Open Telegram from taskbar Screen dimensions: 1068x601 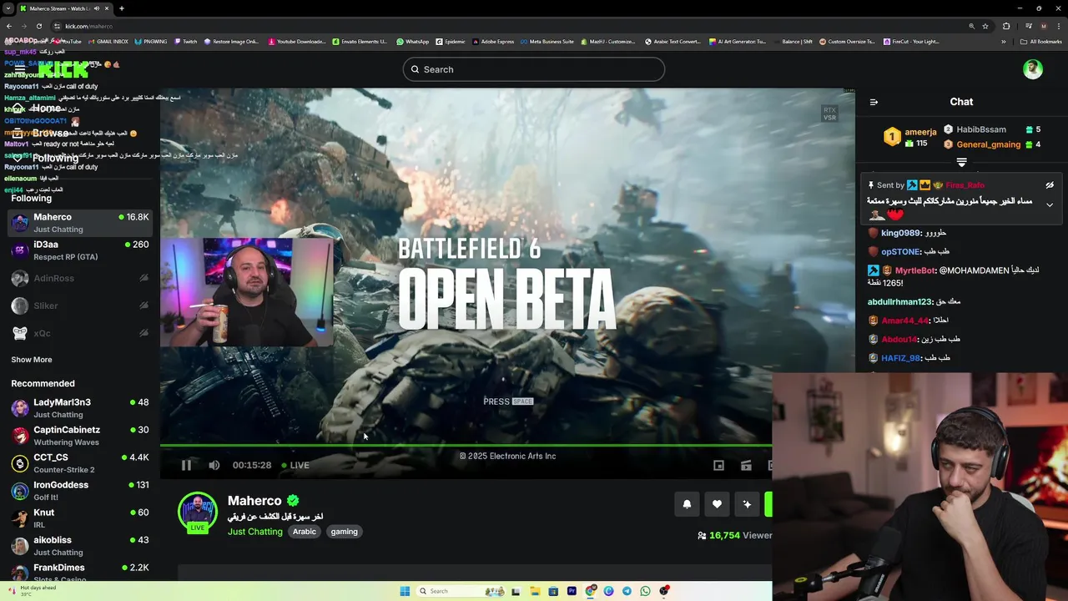[627, 591]
